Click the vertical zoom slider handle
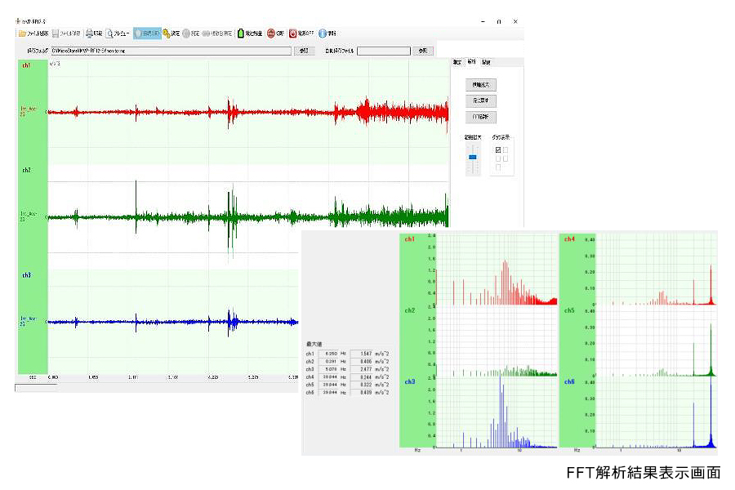Viewport: 735px width, 490px height. (x=472, y=157)
